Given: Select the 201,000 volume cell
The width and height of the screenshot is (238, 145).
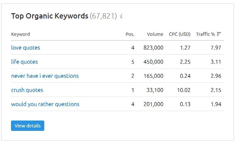Looking at the screenshot, I should [x=153, y=104].
